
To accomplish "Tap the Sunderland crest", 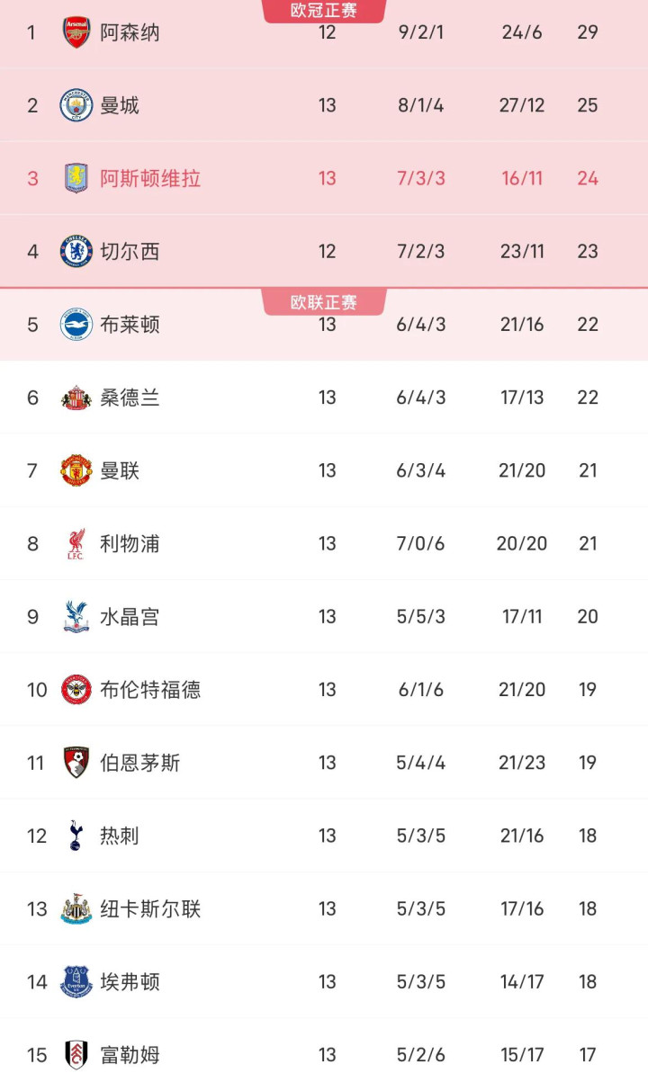I will (76, 398).
